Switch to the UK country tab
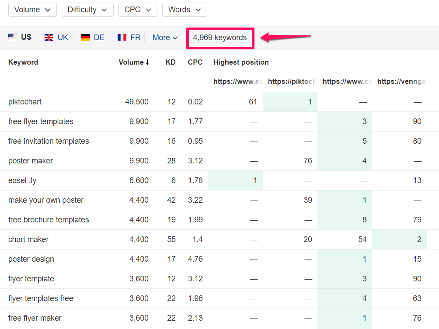439x329 pixels. pyautogui.click(x=56, y=38)
